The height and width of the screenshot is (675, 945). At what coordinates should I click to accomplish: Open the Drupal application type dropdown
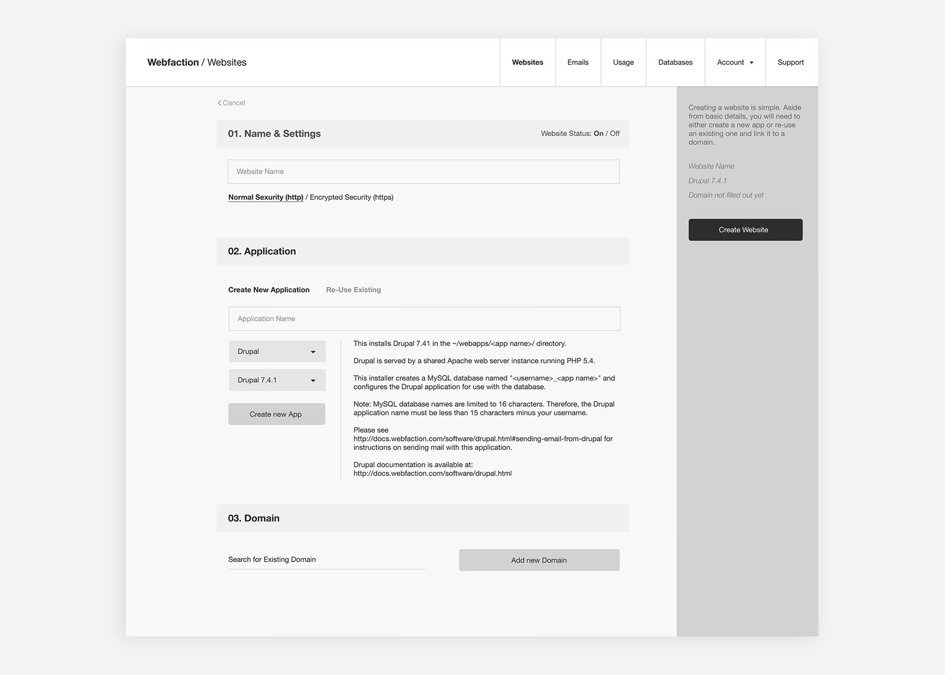(277, 352)
